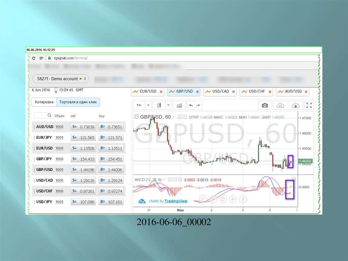Edit the GBP/USD volume 1000

tap(59, 169)
